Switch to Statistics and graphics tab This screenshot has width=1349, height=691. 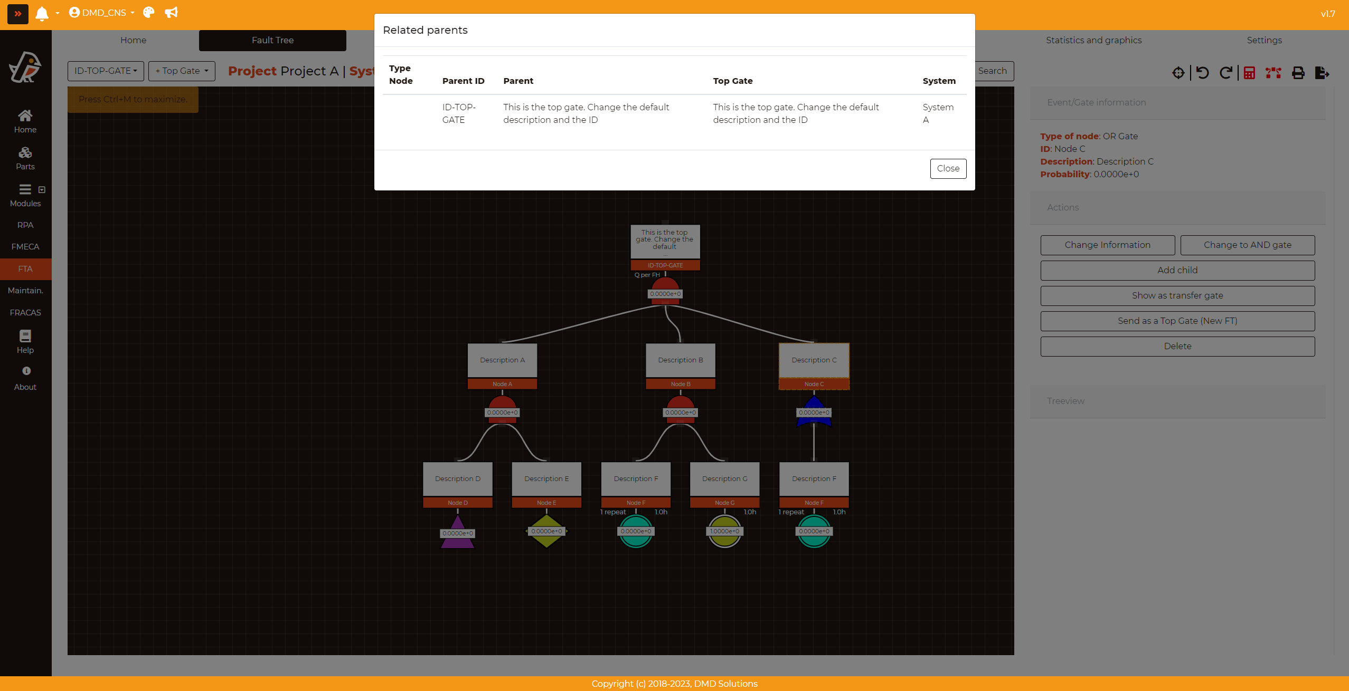coord(1093,40)
